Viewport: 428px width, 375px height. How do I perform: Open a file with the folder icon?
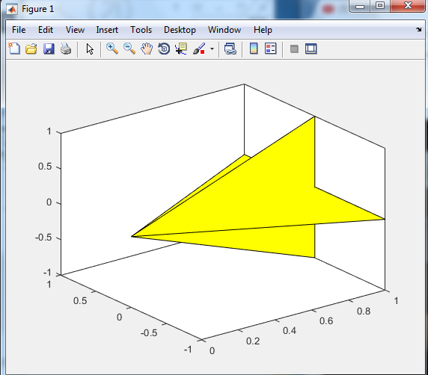(x=31, y=49)
